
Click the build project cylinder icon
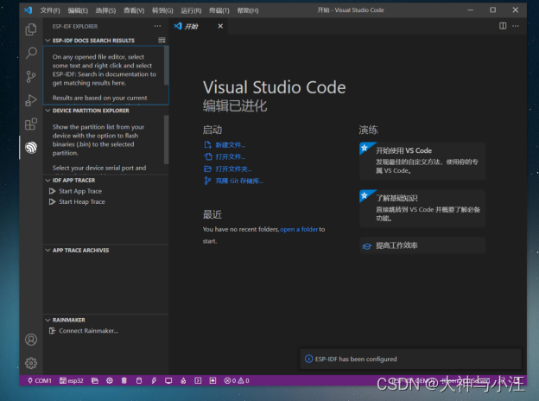[x=139, y=380]
